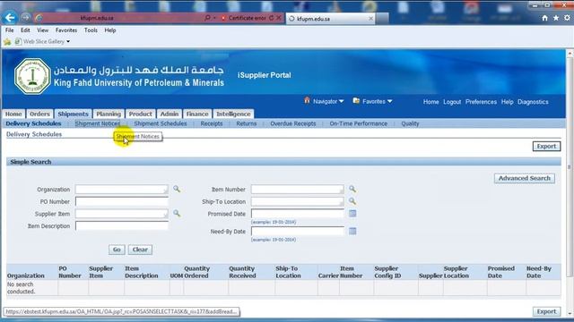Switch to the Finance tab
Screen dimensions: 574x322
197,114
